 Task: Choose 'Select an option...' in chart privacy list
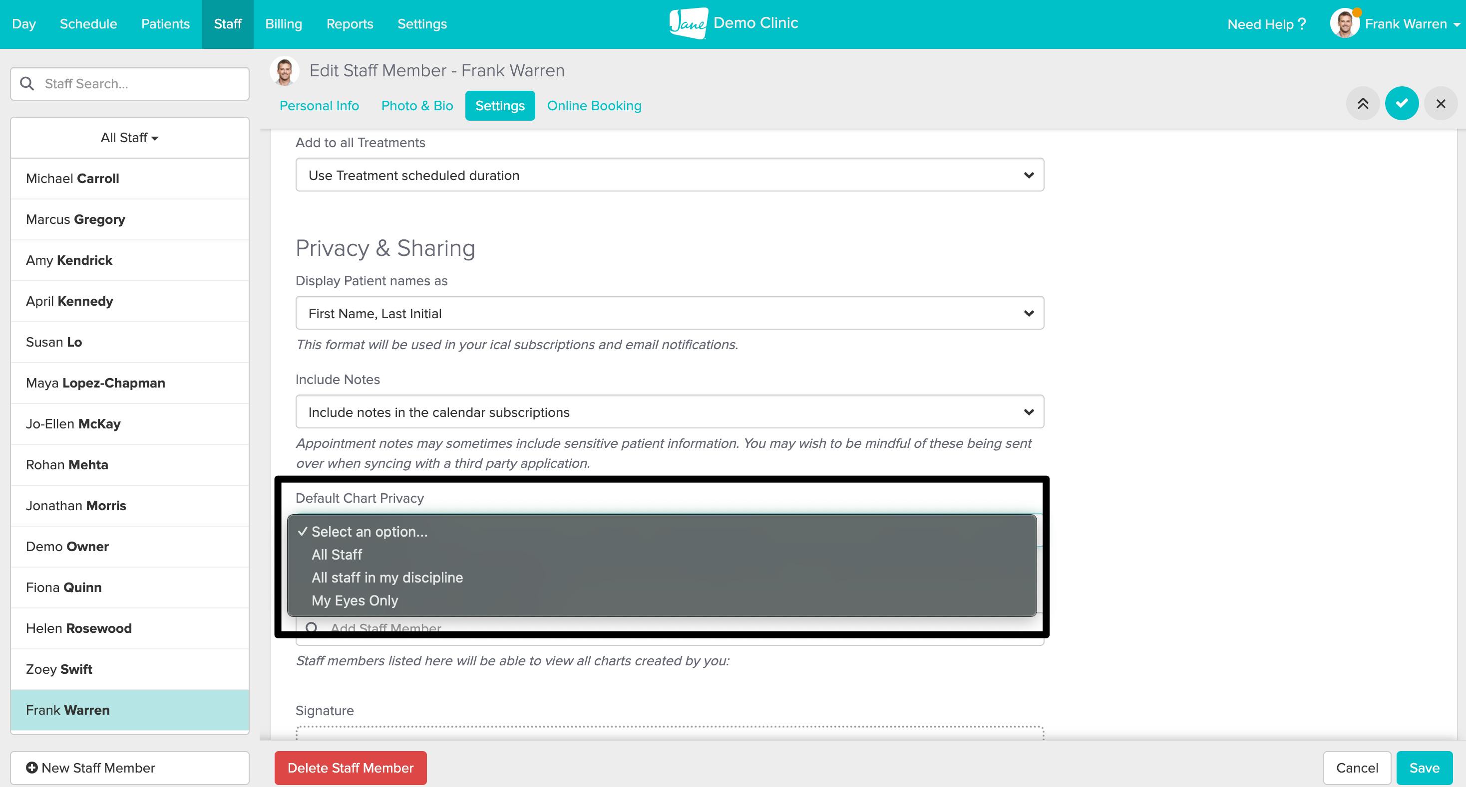click(661, 531)
